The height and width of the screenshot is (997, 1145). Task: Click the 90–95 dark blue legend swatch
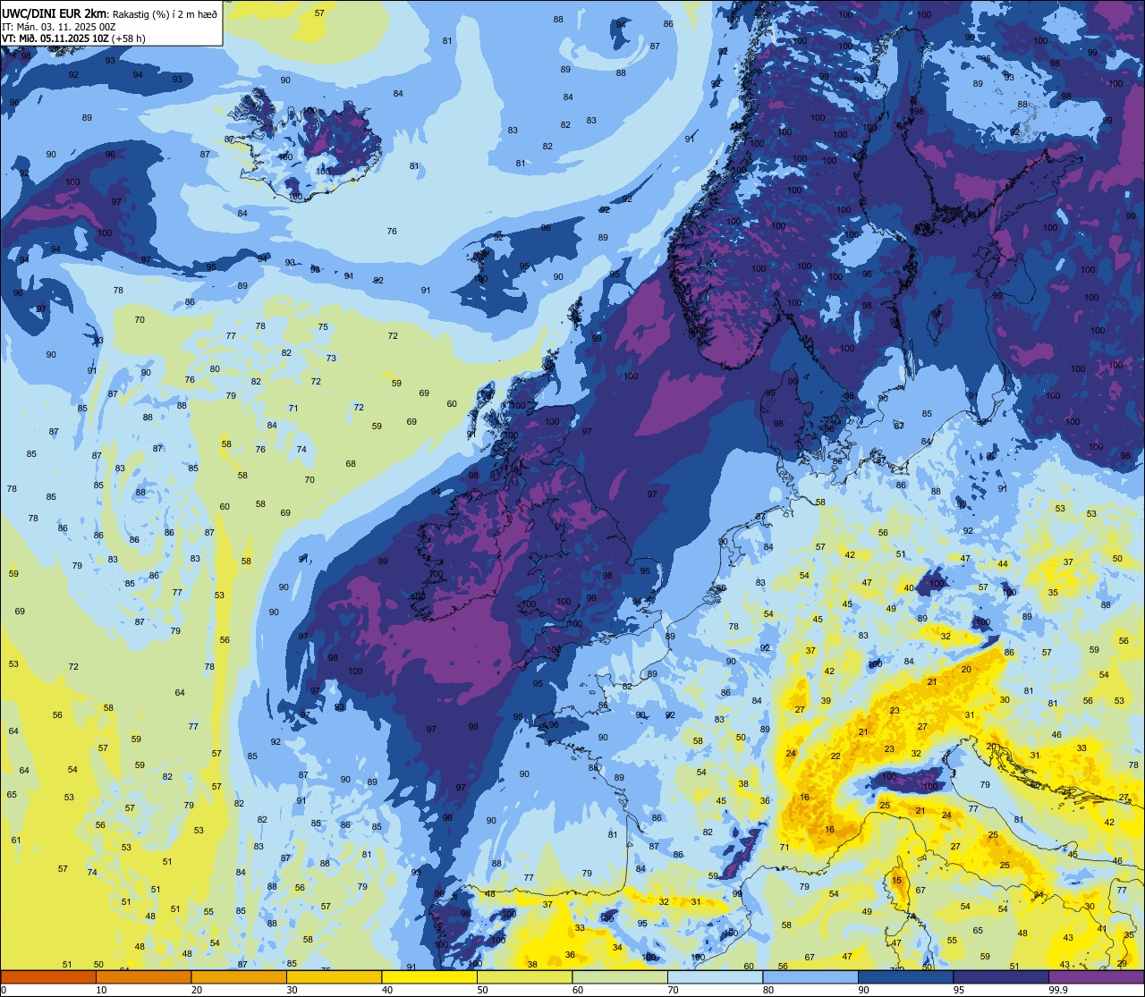905,977
